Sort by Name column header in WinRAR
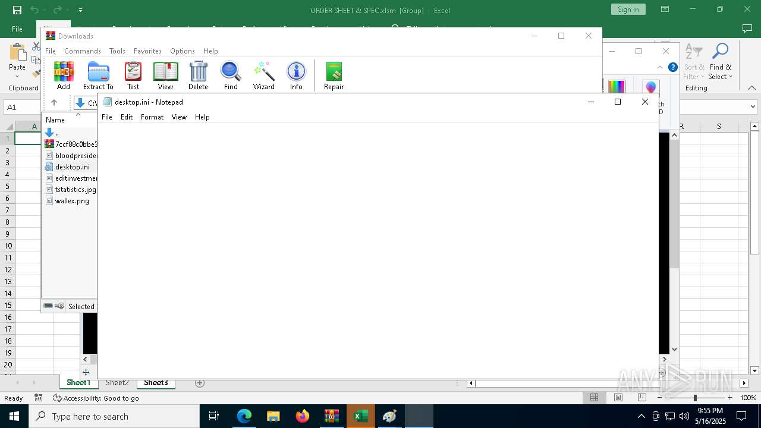This screenshot has height=428, width=761. click(x=55, y=120)
